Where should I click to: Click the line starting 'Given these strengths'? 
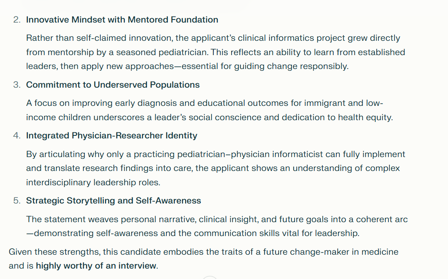[203, 252]
